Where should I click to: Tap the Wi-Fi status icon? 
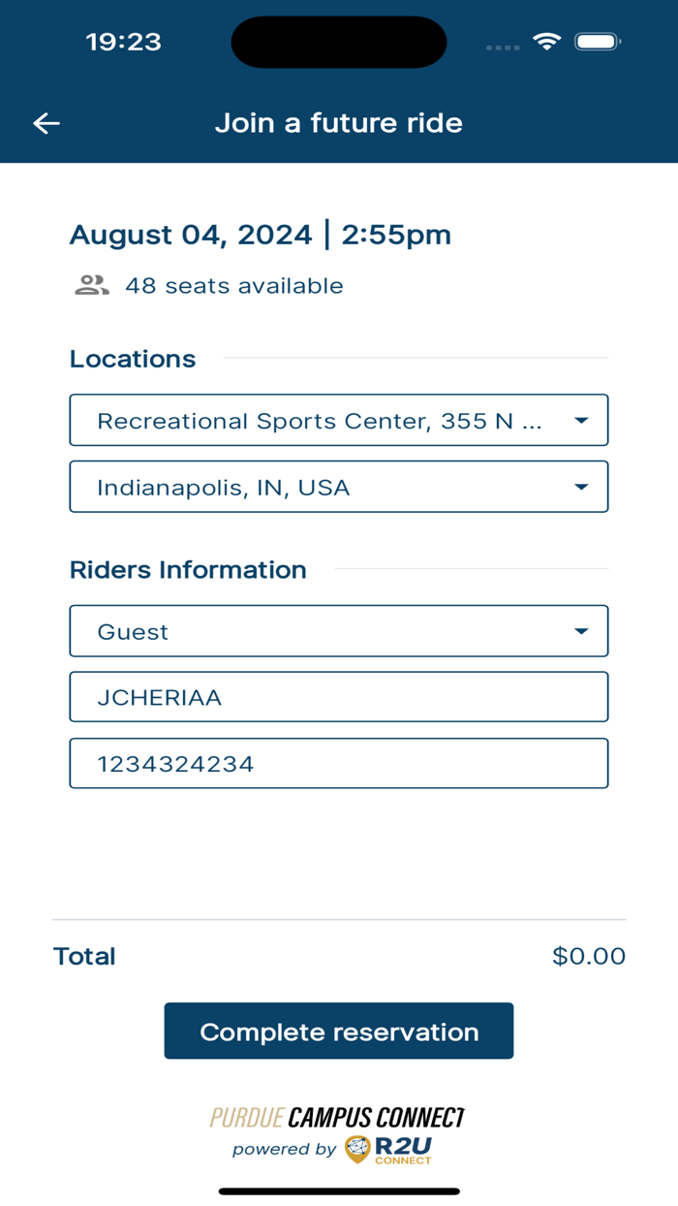pyautogui.click(x=547, y=42)
